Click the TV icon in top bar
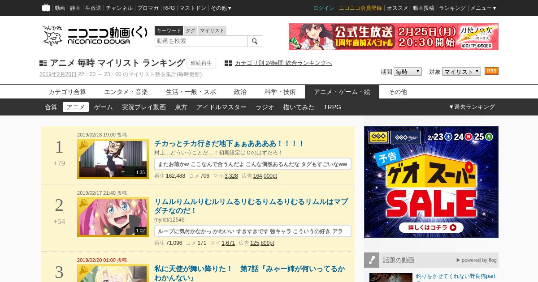 click(46, 8)
